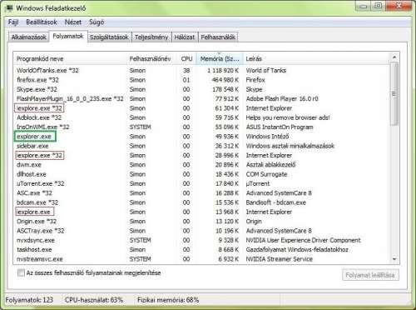Click the Bandisoft - bdcam.exe description
Image resolution: width=416 pixels, height=310 pixels.
point(275,202)
